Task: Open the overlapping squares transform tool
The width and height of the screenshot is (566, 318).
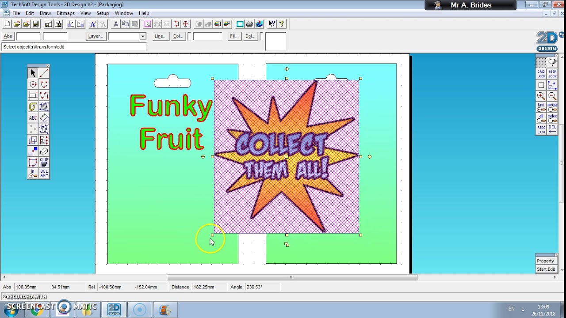Action: pos(33,140)
